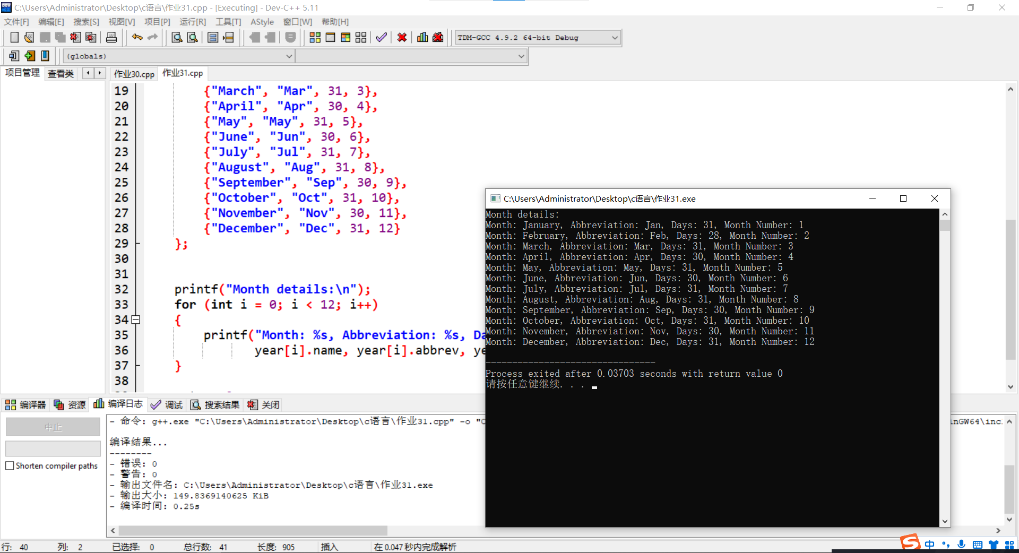Open the 运行[R] menu
Image resolution: width=1019 pixels, height=553 pixels.
point(193,22)
